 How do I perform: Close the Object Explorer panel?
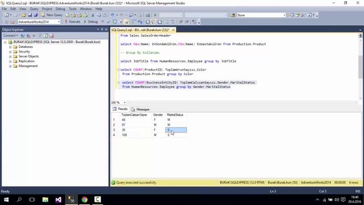point(106,30)
